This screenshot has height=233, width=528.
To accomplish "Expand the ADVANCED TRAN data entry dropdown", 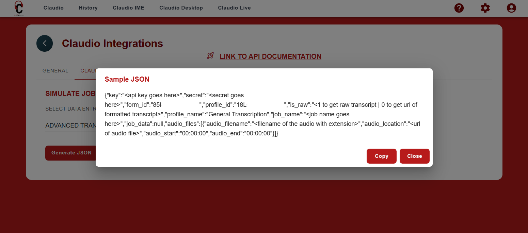I will pos(70,126).
